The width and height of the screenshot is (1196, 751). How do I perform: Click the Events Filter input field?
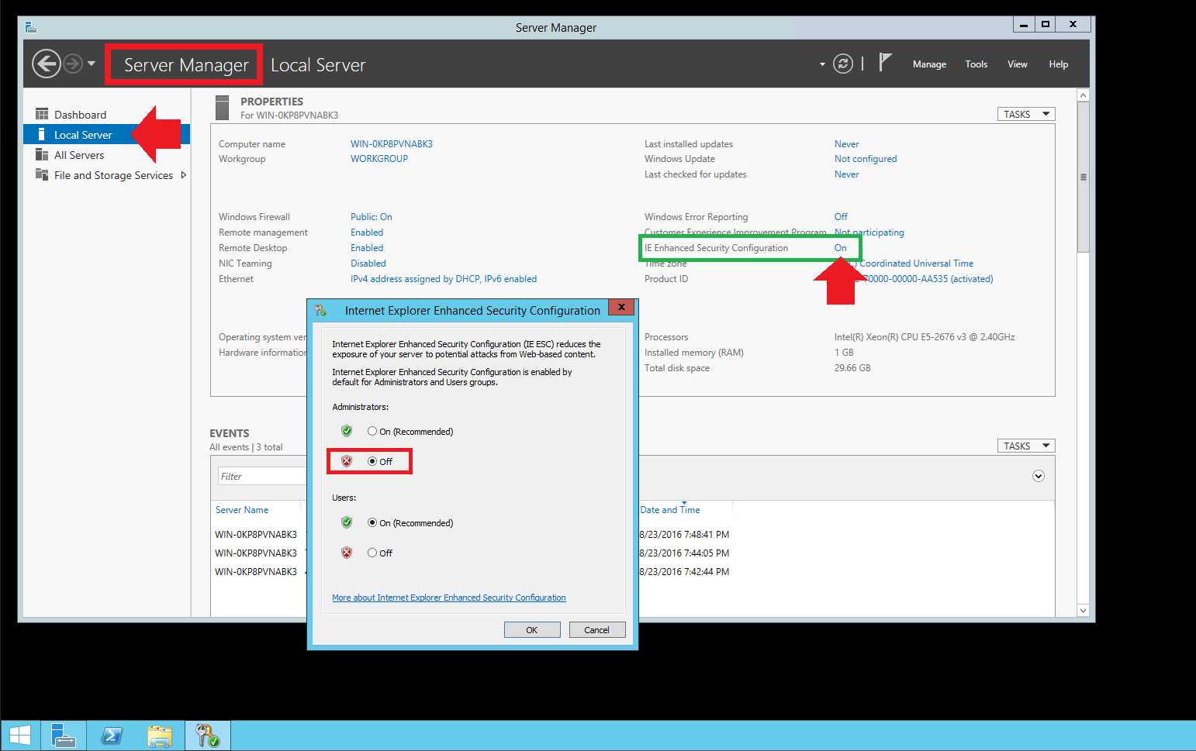click(x=262, y=477)
